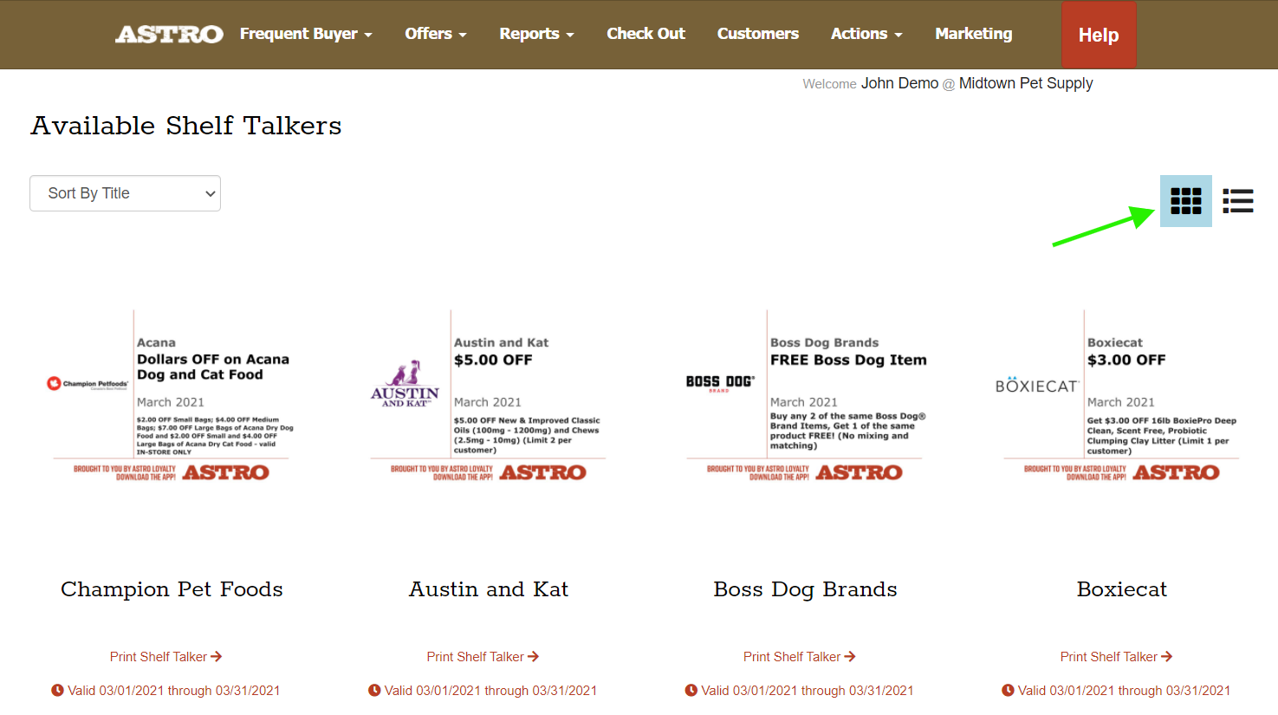Click the John Demo user name

[x=899, y=83]
